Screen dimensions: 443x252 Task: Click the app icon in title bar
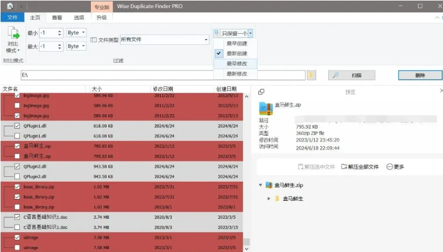tap(10, 6)
